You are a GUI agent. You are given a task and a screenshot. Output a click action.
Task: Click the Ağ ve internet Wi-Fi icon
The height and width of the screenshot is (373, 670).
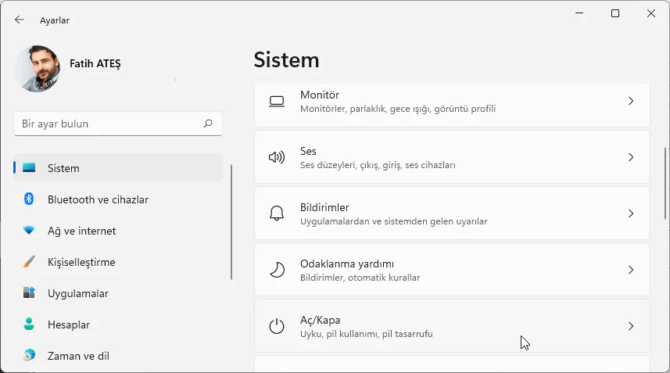(29, 231)
